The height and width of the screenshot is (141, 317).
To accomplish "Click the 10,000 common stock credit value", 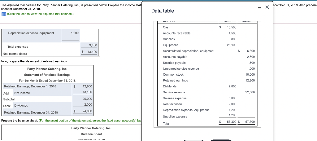I will click(x=250, y=74).
